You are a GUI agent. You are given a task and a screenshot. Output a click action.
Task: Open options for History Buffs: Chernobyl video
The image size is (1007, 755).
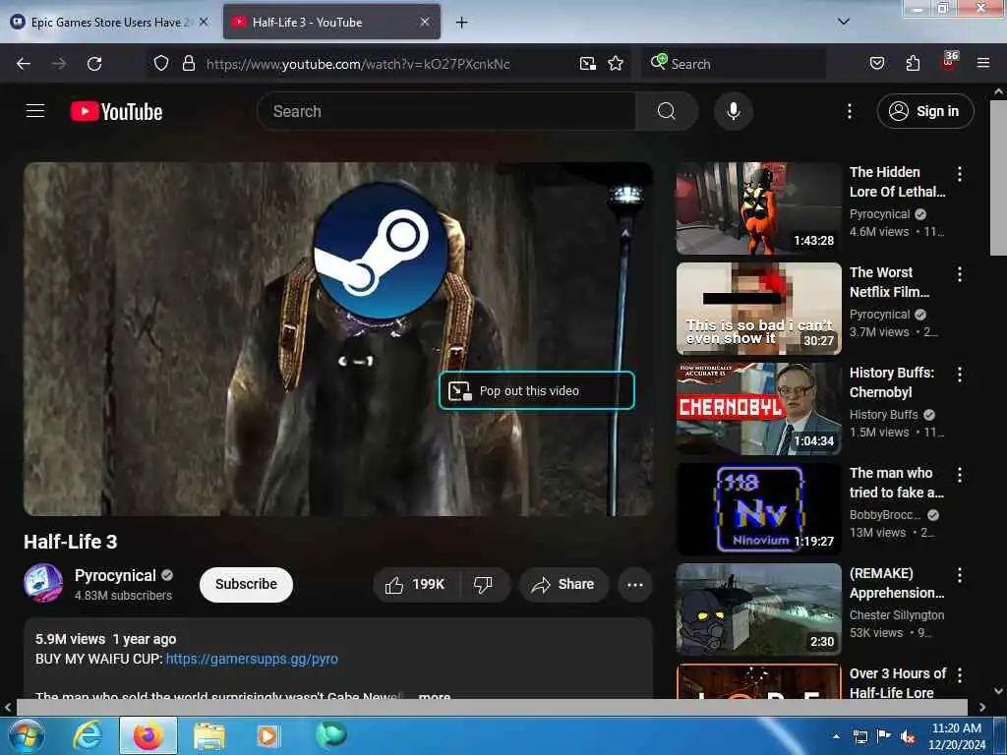pos(960,375)
